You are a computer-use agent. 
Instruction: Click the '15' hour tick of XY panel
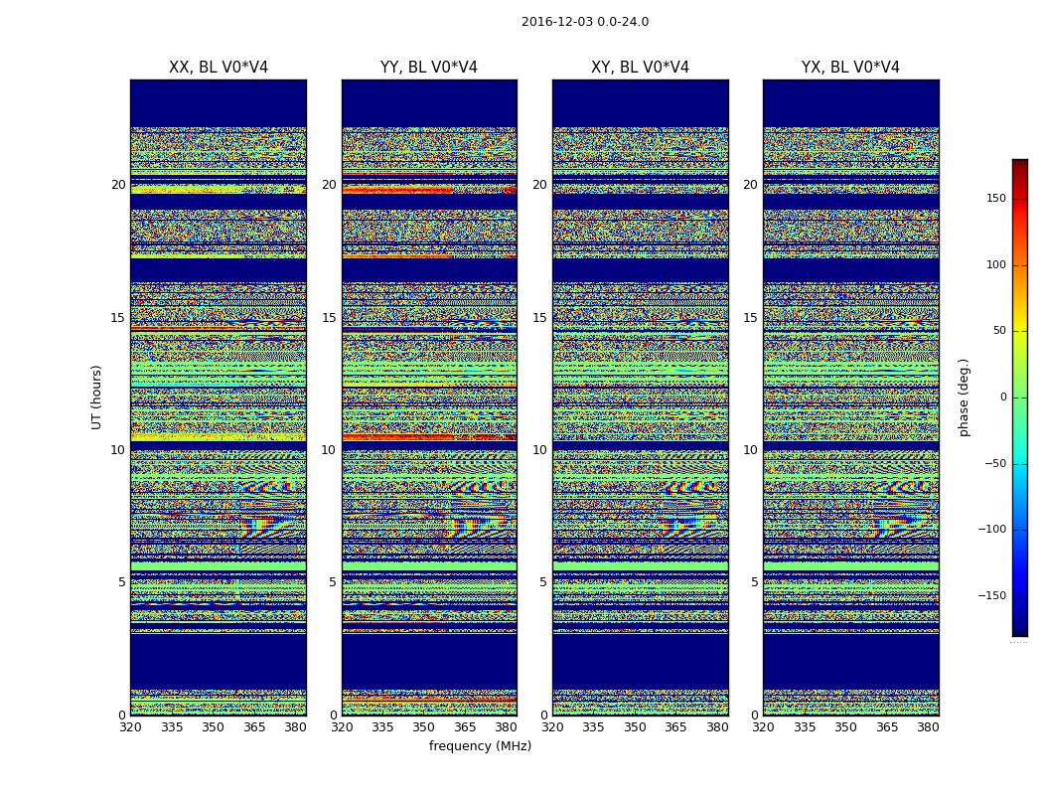[540, 318]
